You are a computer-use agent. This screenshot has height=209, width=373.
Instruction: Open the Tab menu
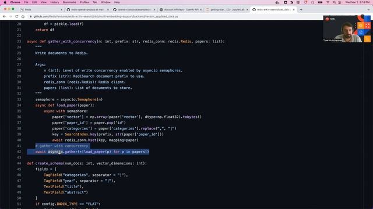[x=95, y=2]
